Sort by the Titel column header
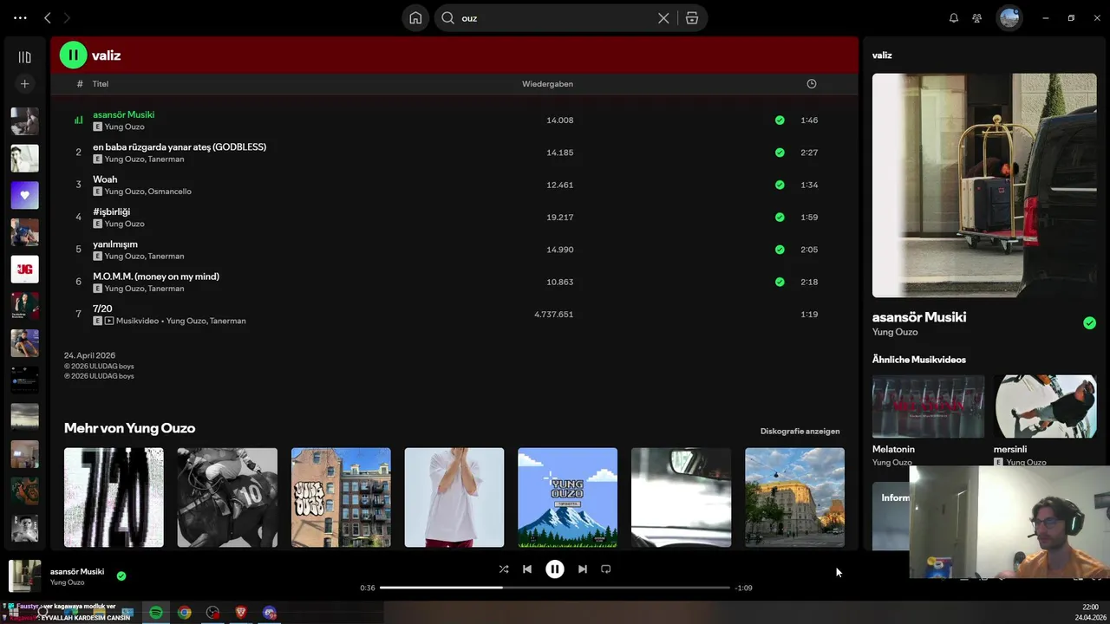Screen dimensions: 1110x624 click(101, 84)
